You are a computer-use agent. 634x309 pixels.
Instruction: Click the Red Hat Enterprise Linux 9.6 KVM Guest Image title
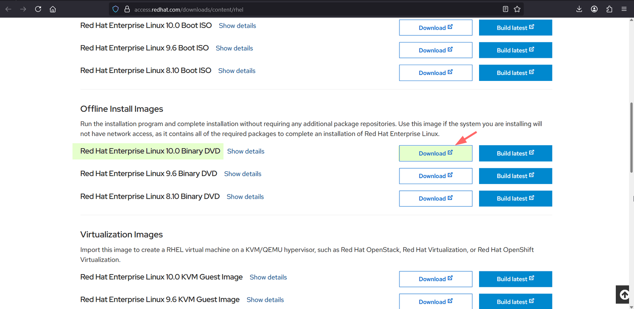(160, 299)
